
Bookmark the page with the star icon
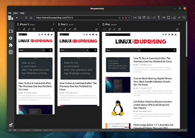(120, 18)
